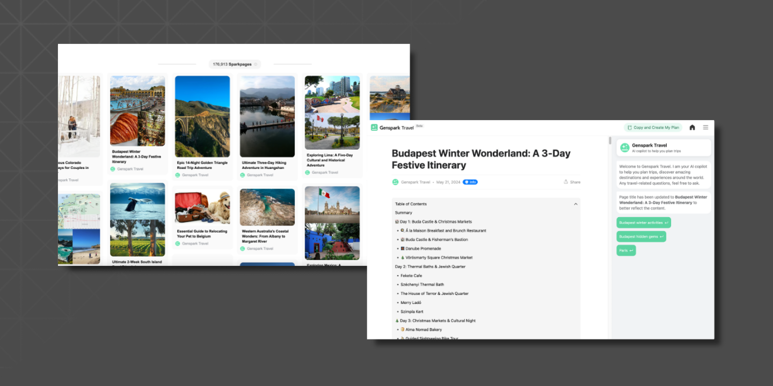Open the map and beach collage thumbnail
The height and width of the screenshot is (386, 773).
79,229
